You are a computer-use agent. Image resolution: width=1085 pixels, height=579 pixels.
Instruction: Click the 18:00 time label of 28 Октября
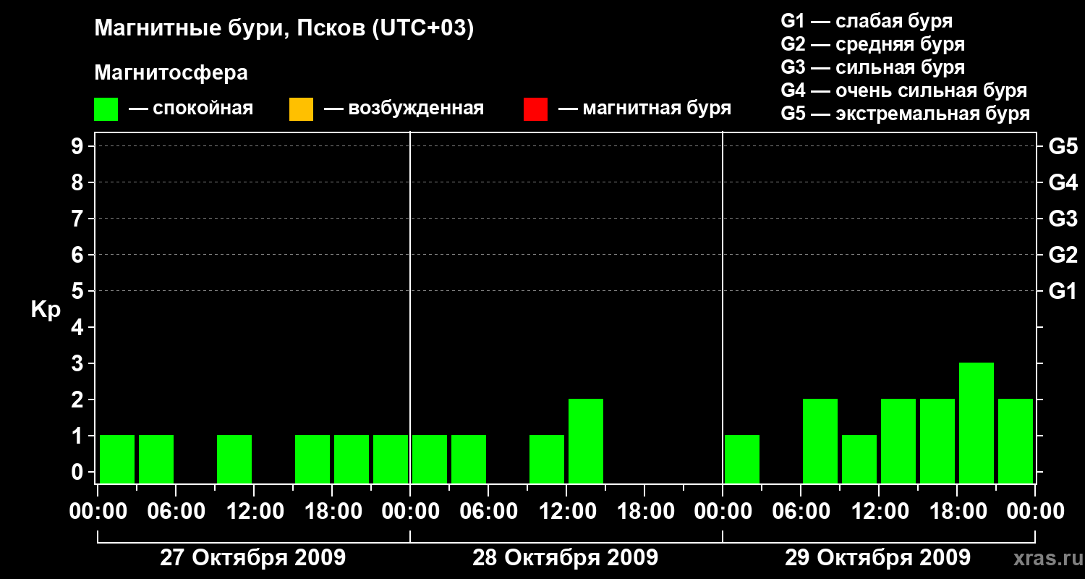(644, 512)
